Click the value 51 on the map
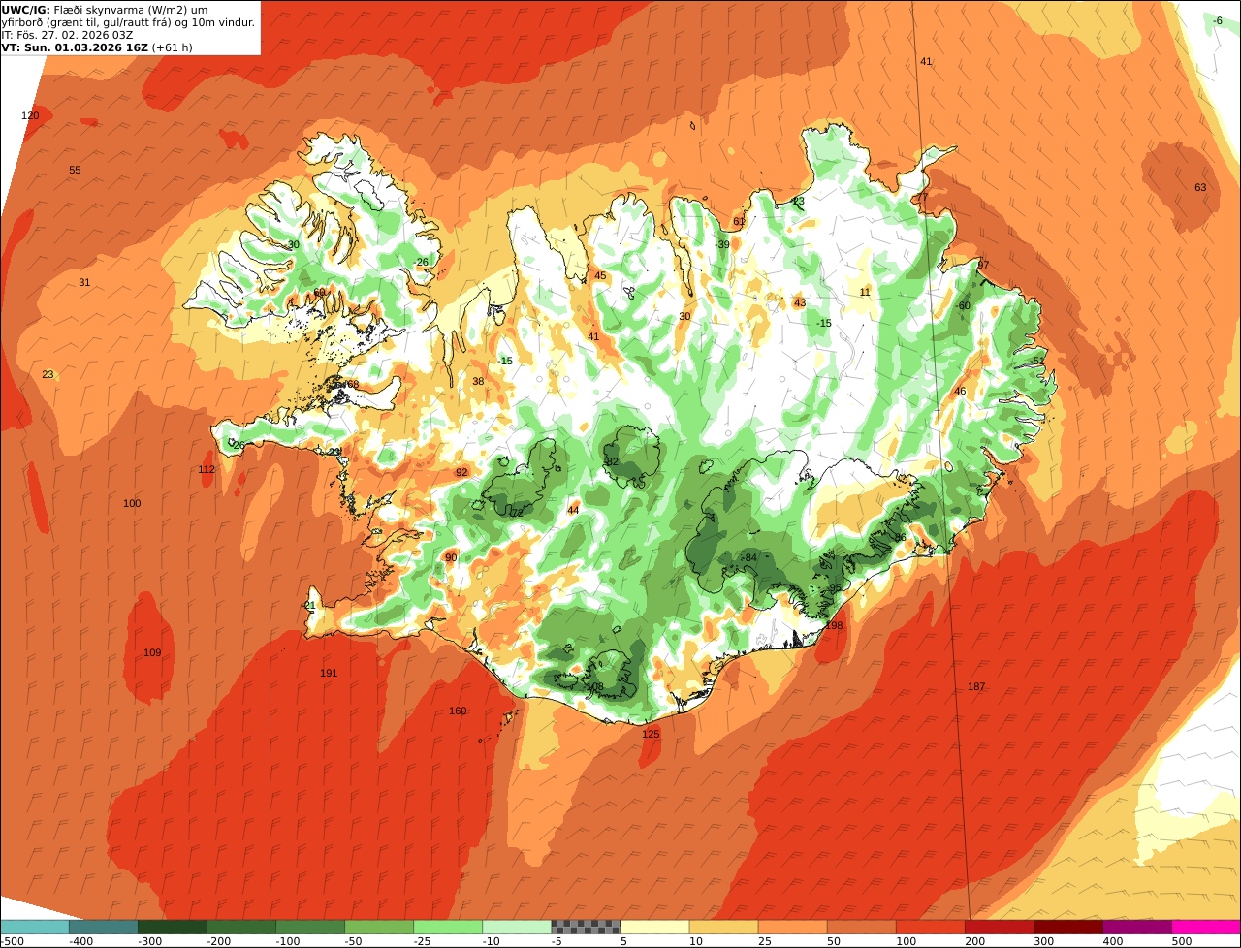 click(1039, 361)
